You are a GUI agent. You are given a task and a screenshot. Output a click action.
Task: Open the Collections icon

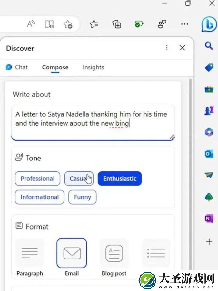point(117,24)
